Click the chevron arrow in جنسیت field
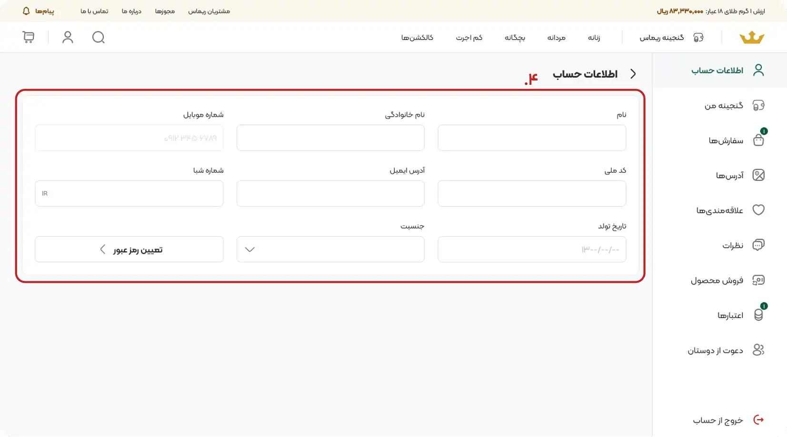 250,249
